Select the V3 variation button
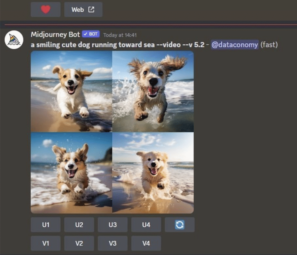Screen dimensions: 297x255 coord(113,243)
